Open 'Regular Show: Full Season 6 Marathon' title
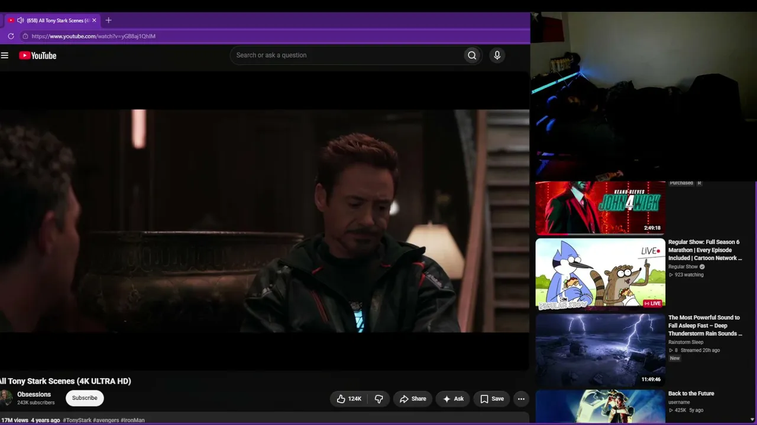This screenshot has height=425, width=757. click(705, 250)
